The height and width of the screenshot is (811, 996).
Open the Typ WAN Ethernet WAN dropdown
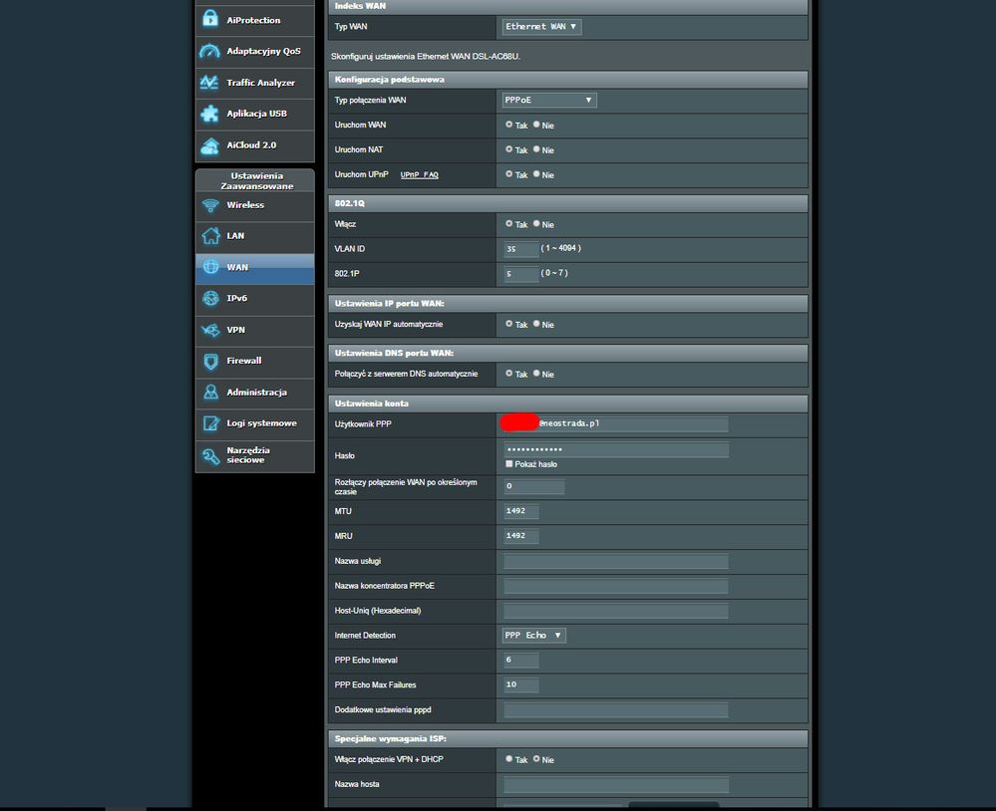541,27
